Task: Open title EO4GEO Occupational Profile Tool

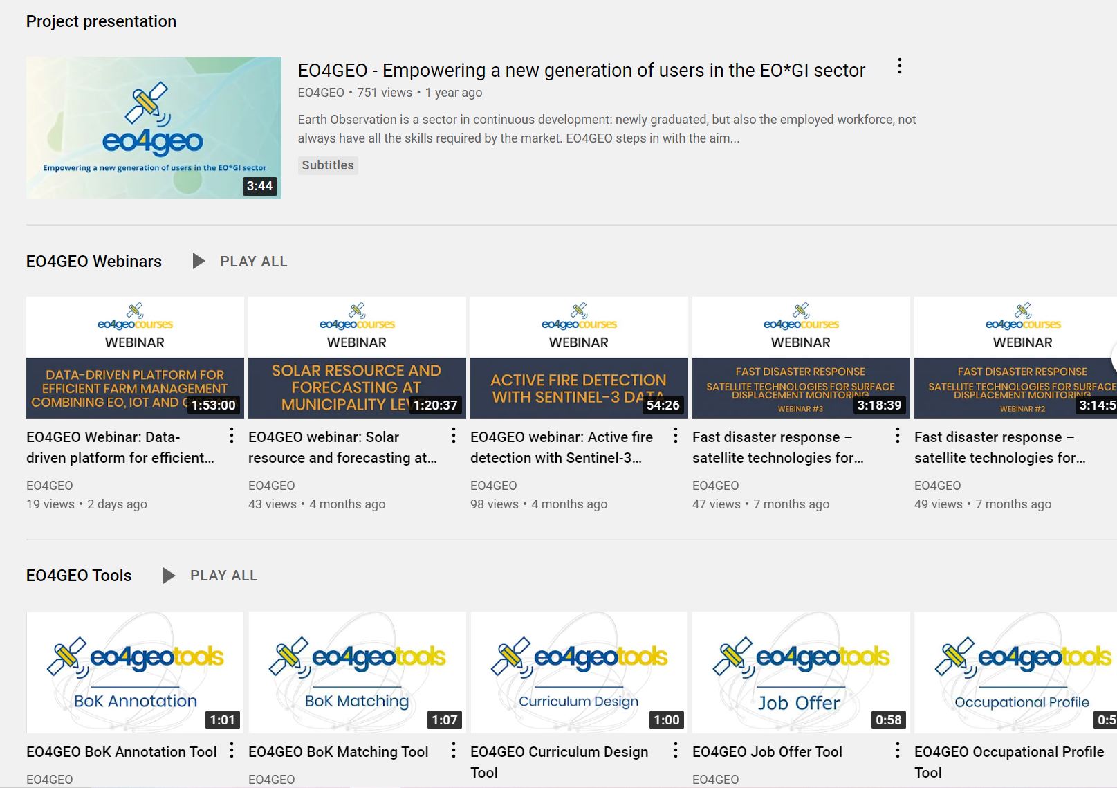Action: (x=1009, y=762)
